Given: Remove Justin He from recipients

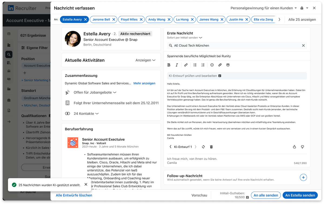Looking at the screenshot, I should point(247,19).
